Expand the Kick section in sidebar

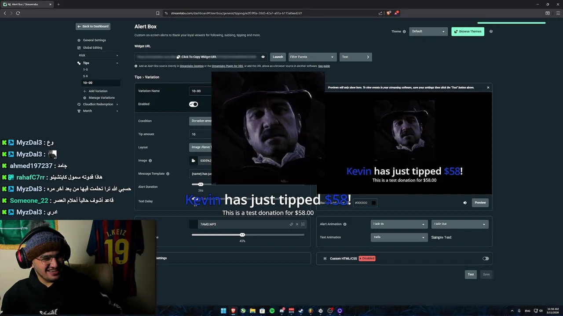[117, 56]
